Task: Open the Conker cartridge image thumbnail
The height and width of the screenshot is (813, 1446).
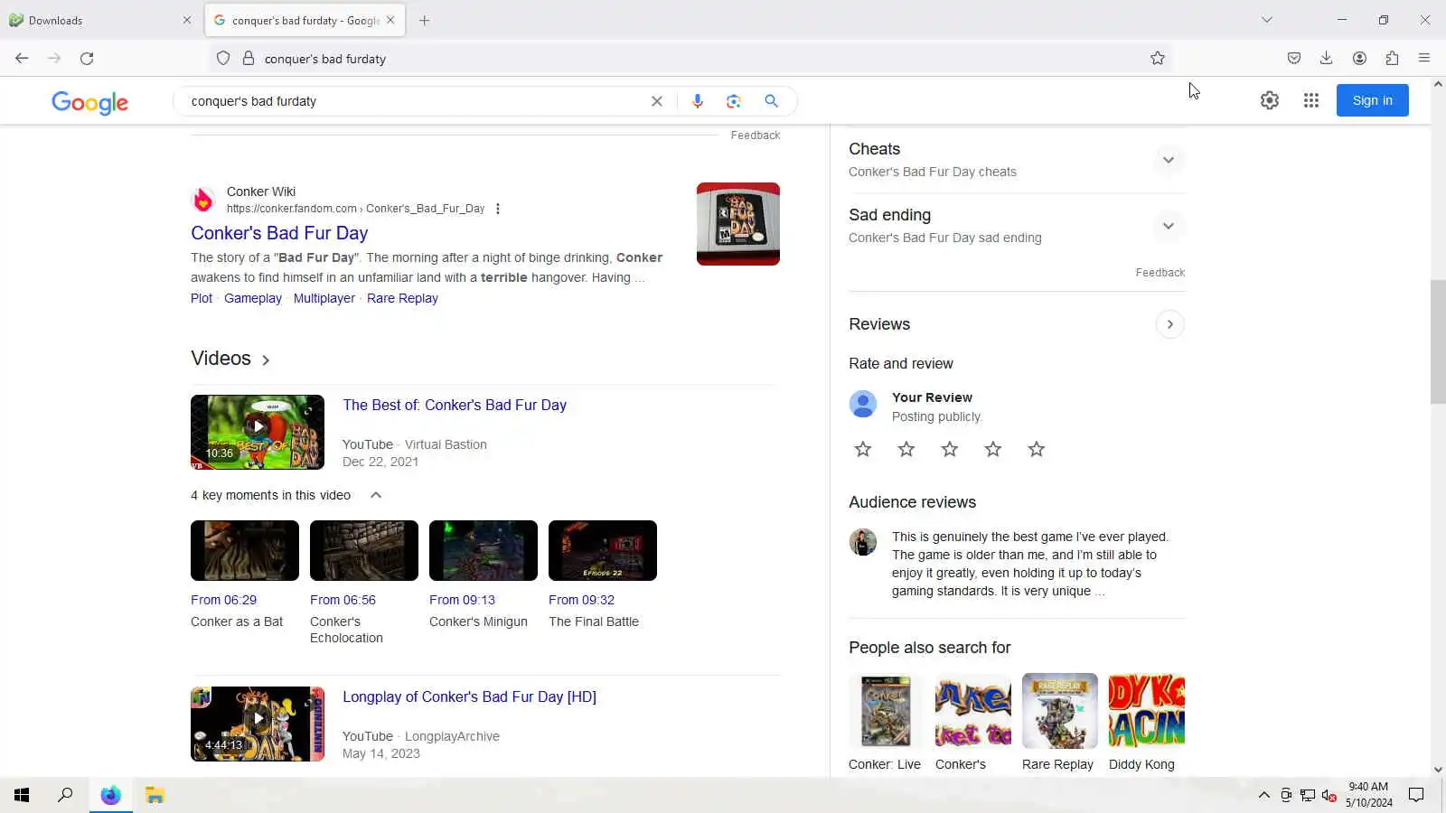Action: tap(738, 224)
